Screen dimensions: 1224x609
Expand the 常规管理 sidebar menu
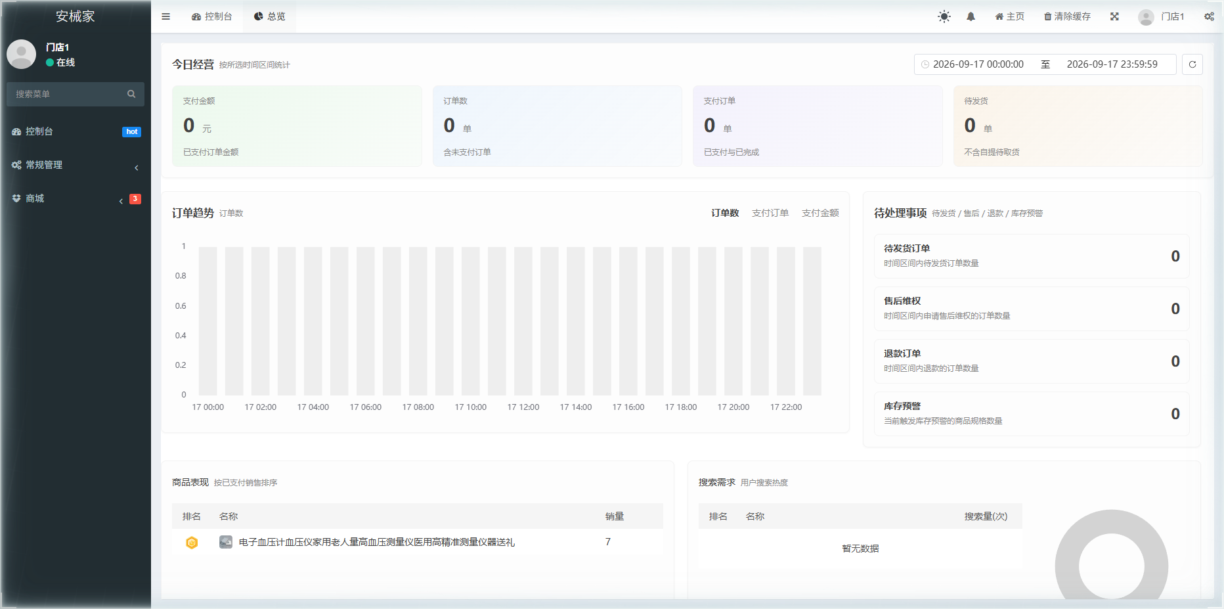tap(76, 165)
